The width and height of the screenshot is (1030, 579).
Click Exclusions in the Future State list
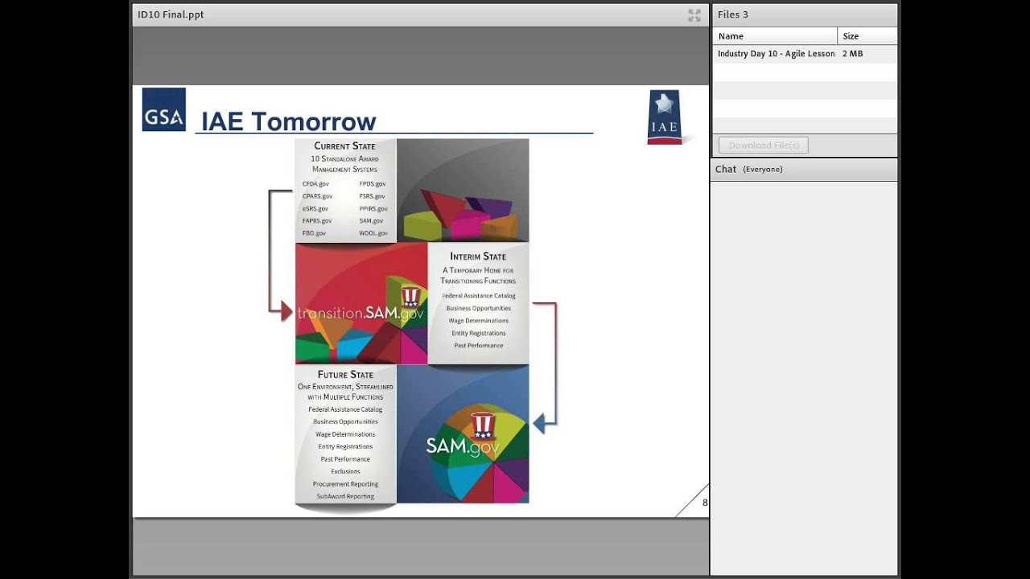(x=345, y=472)
